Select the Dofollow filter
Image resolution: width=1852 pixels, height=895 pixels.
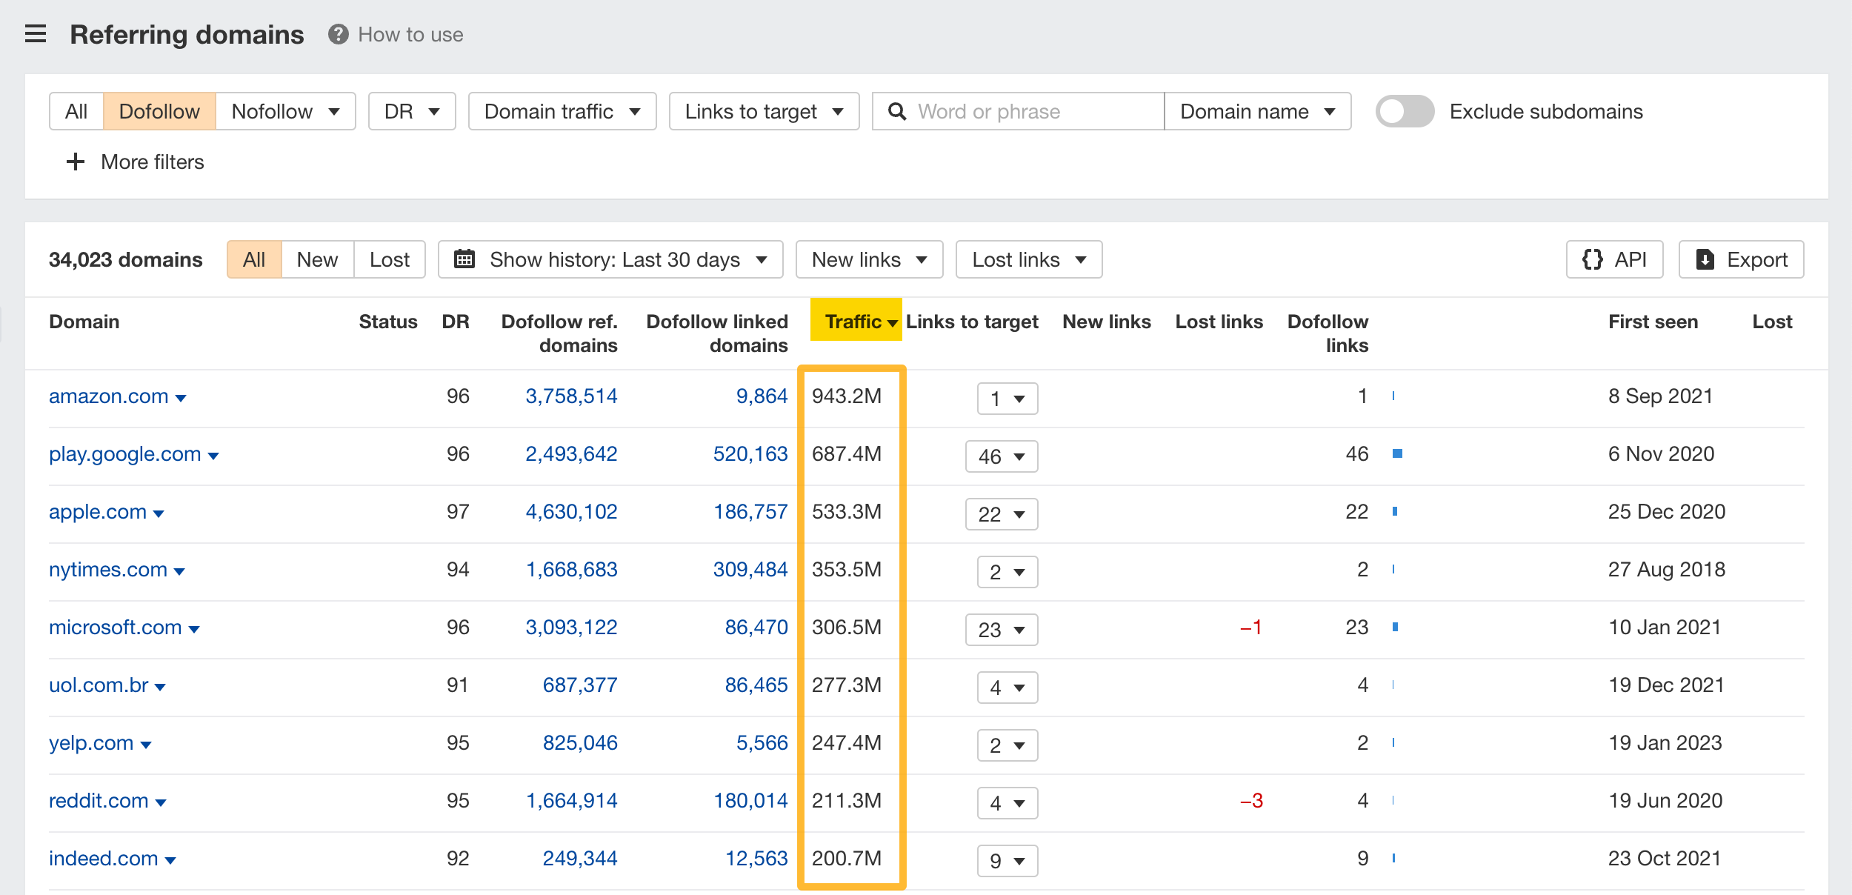[159, 112]
